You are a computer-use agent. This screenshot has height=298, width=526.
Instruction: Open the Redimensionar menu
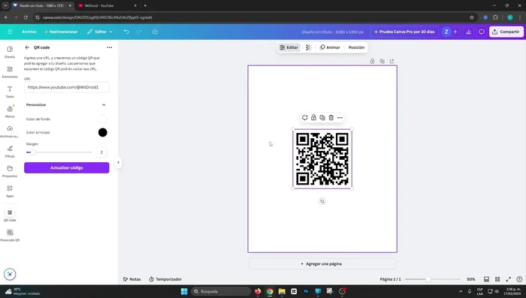click(x=61, y=32)
